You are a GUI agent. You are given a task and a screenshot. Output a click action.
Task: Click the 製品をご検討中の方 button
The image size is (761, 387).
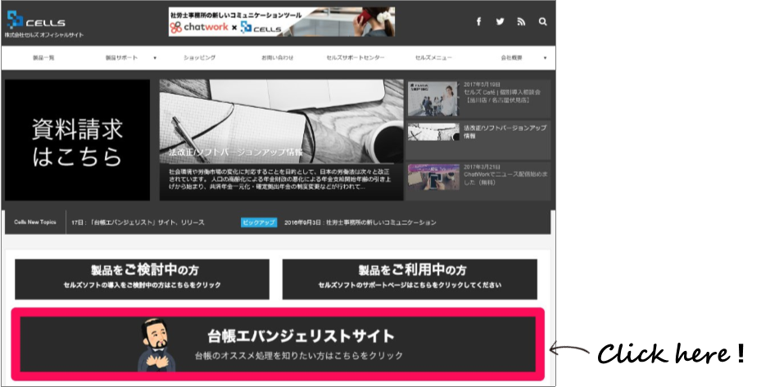(x=143, y=279)
